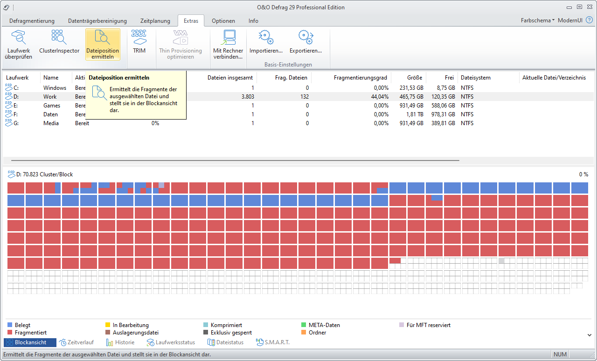Open the Optionen tab
The width and height of the screenshot is (597, 361).
tap(223, 21)
